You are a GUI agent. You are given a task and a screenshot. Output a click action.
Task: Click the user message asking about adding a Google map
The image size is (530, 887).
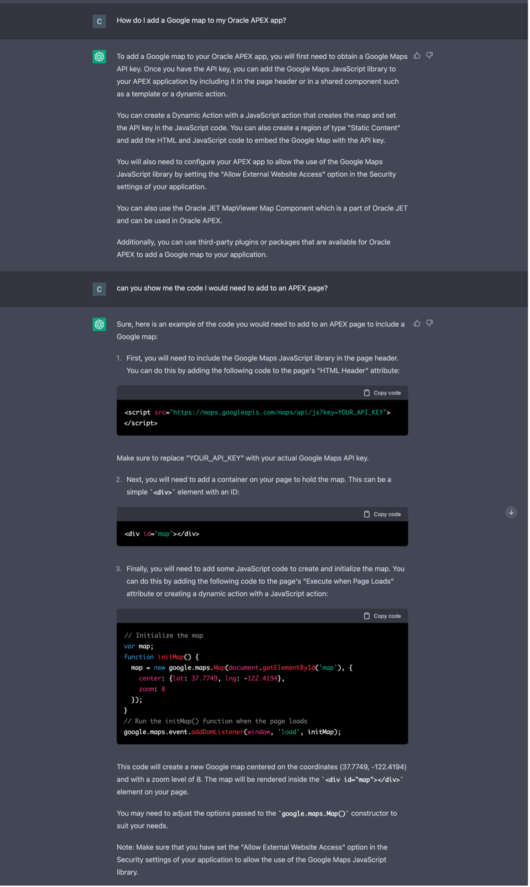[201, 20]
